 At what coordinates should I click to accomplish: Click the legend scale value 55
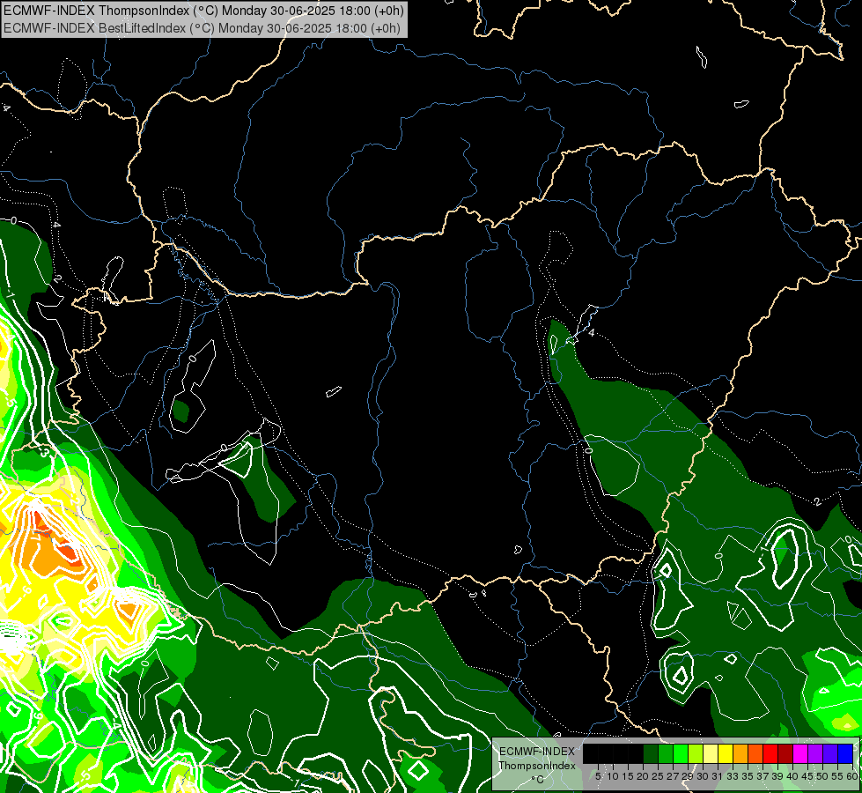836,776
